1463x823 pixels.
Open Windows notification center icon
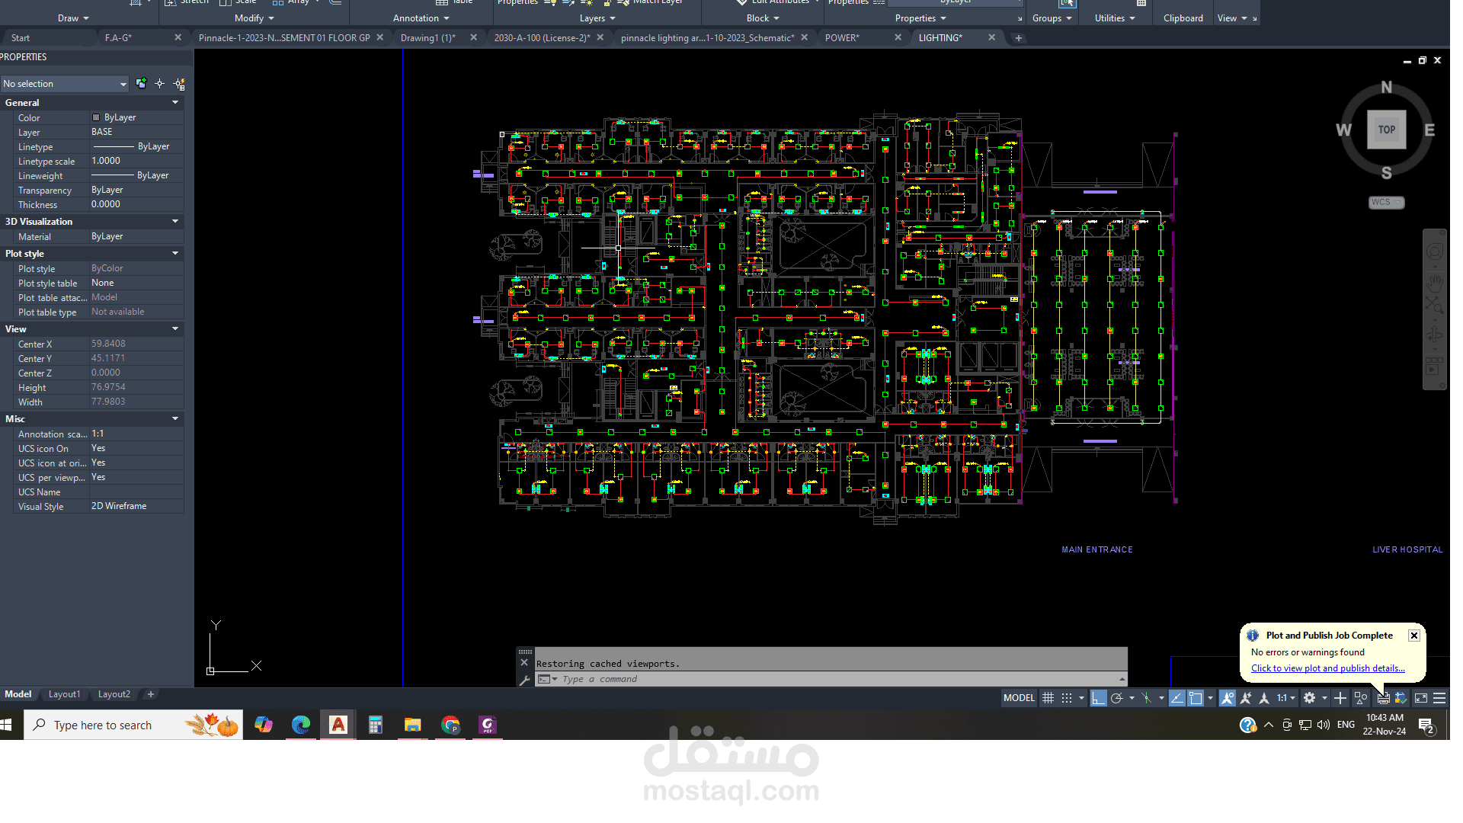1426,725
